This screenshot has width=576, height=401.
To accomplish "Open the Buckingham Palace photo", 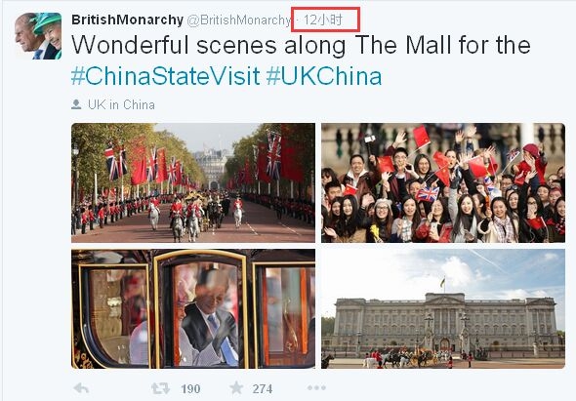I will point(443,309).
